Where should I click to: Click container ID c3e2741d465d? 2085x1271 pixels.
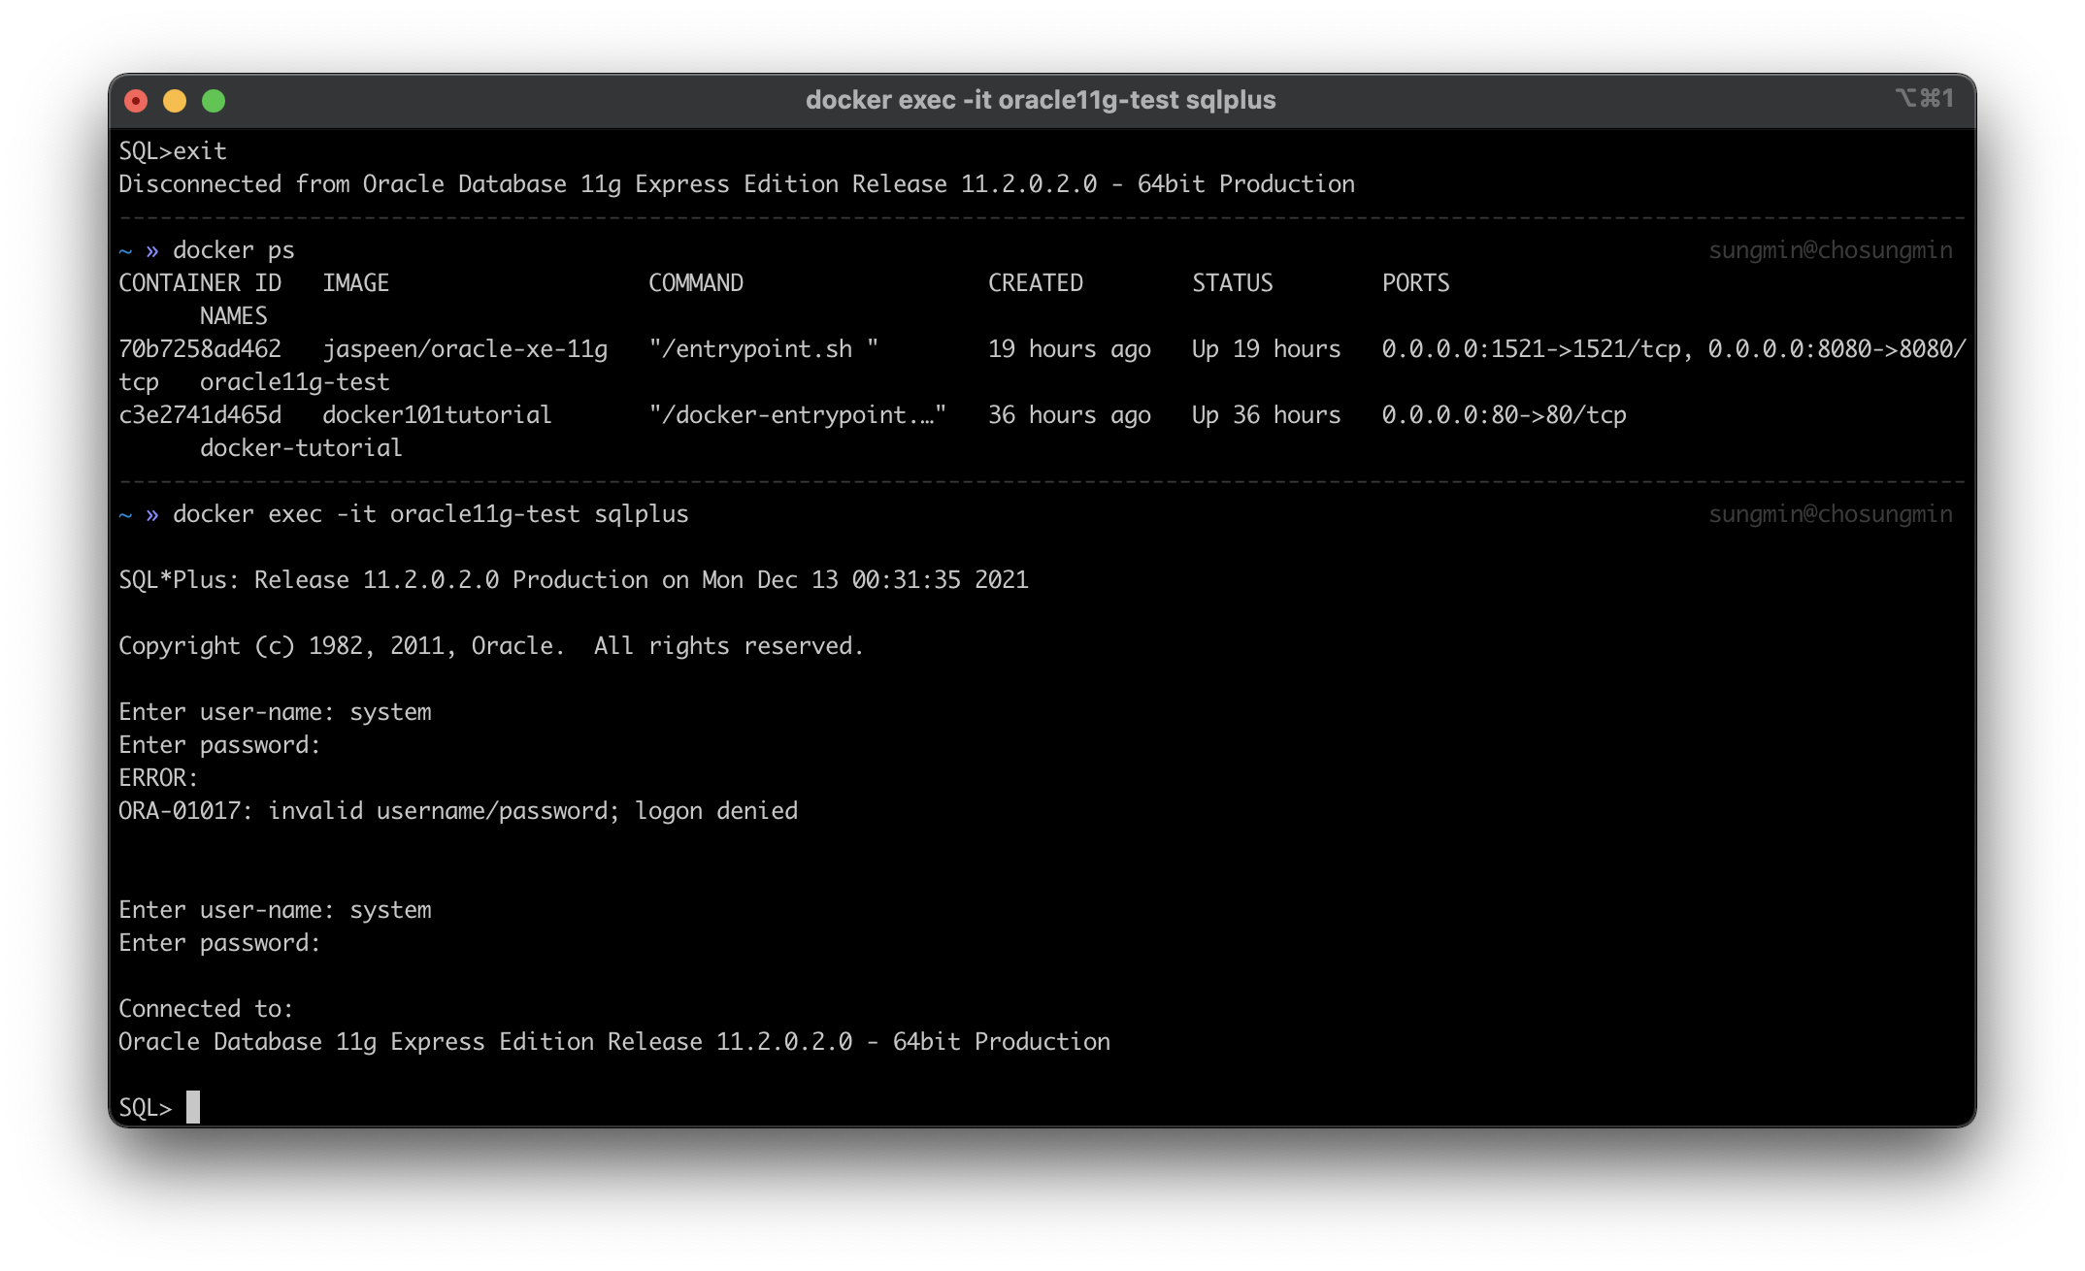(x=199, y=415)
